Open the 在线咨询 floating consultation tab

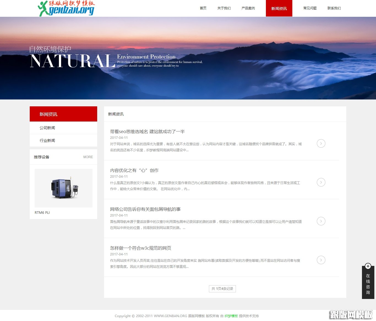click(x=368, y=284)
